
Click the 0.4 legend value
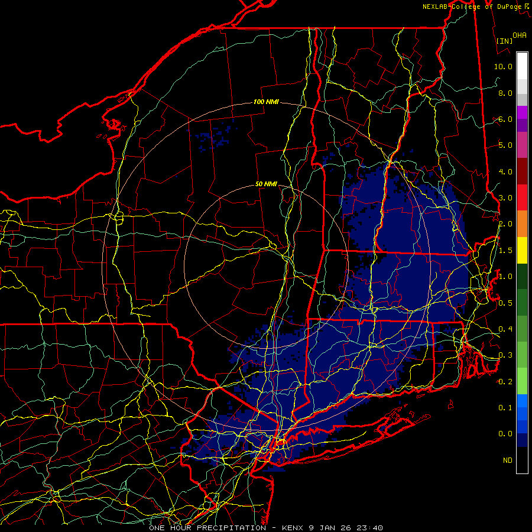click(x=505, y=329)
